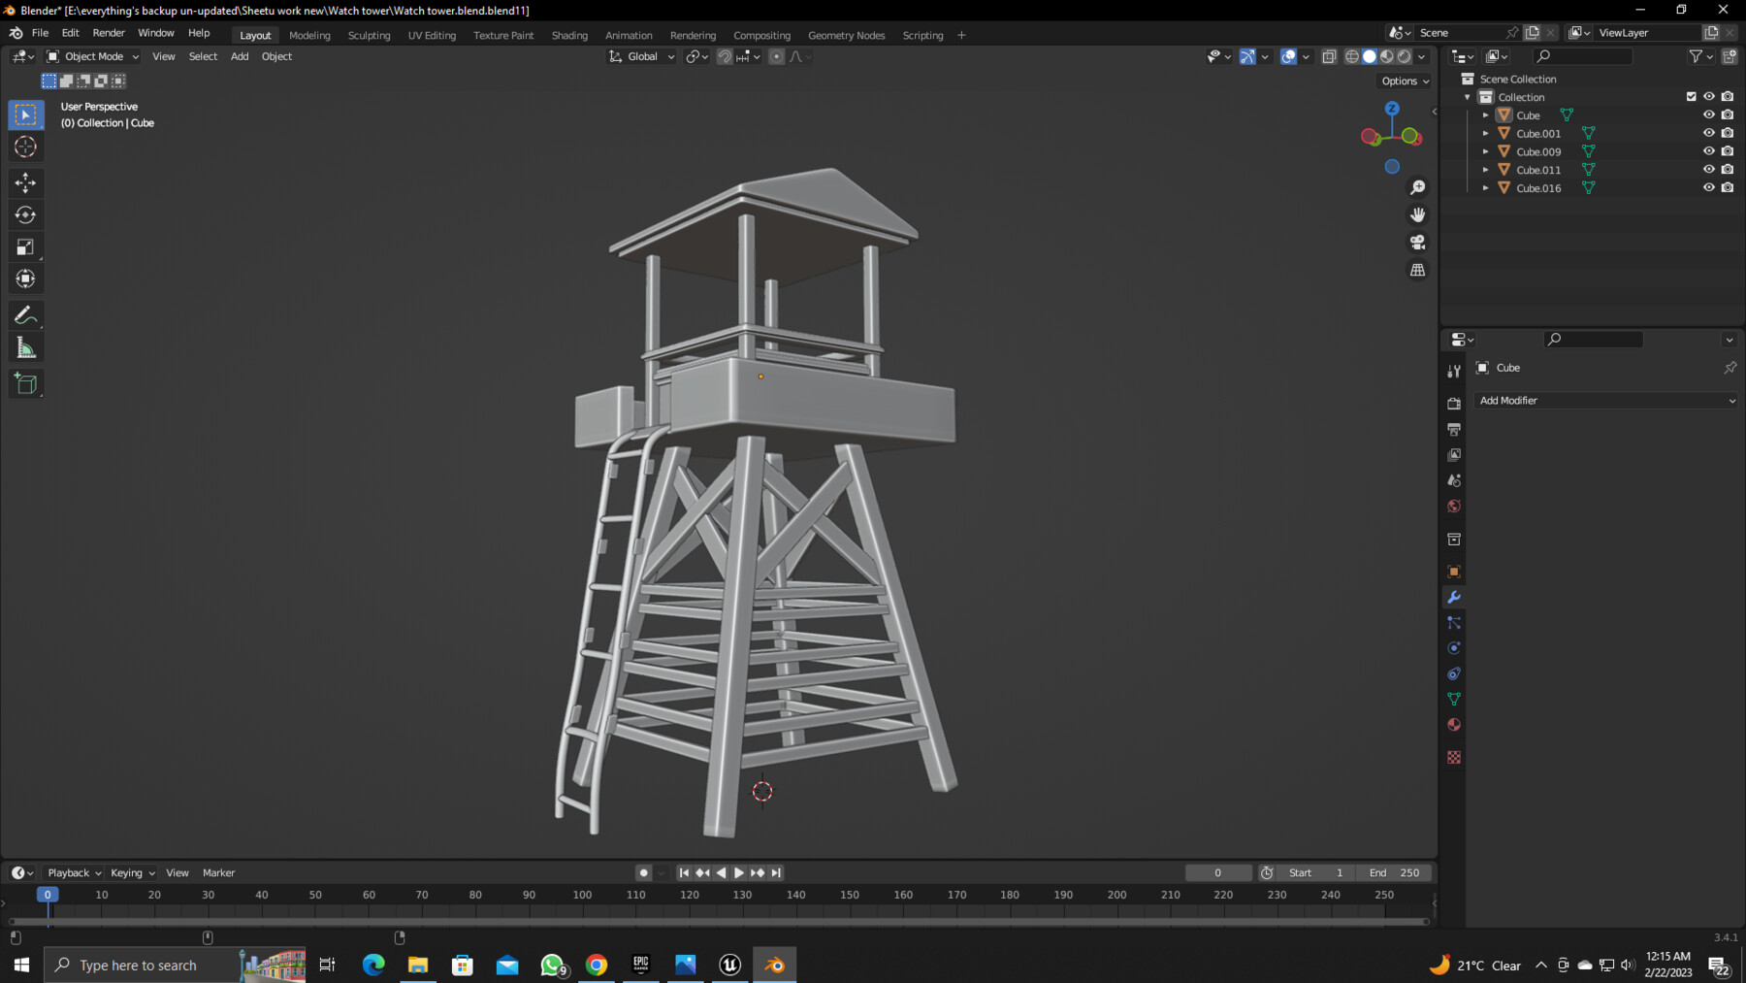This screenshot has width=1746, height=983.
Task: Switch to the Shading workspace tab
Action: 569,35
